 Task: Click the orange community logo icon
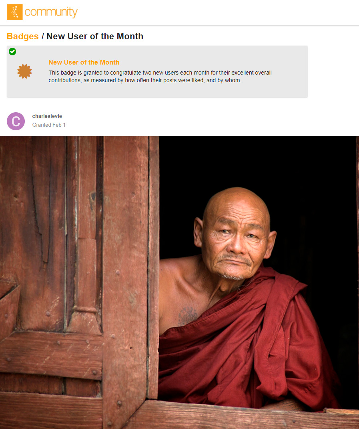pyautogui.click(x=15, y=12)
